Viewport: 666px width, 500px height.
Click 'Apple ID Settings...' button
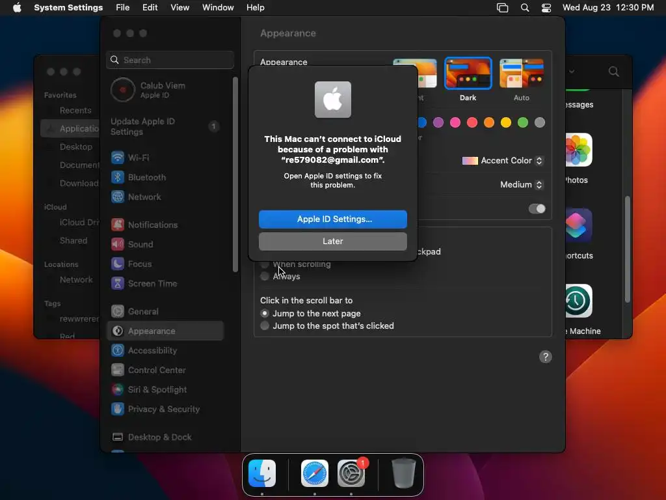pyautogui.click(x=333, y=219)
